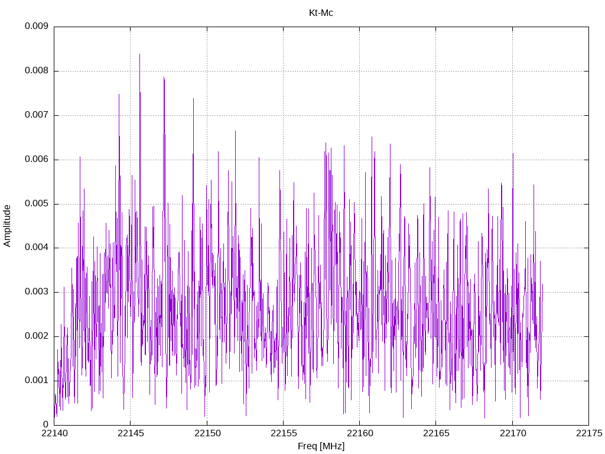
Task: Click the 22140 x-axis tick label
Action: pos(54,433)
